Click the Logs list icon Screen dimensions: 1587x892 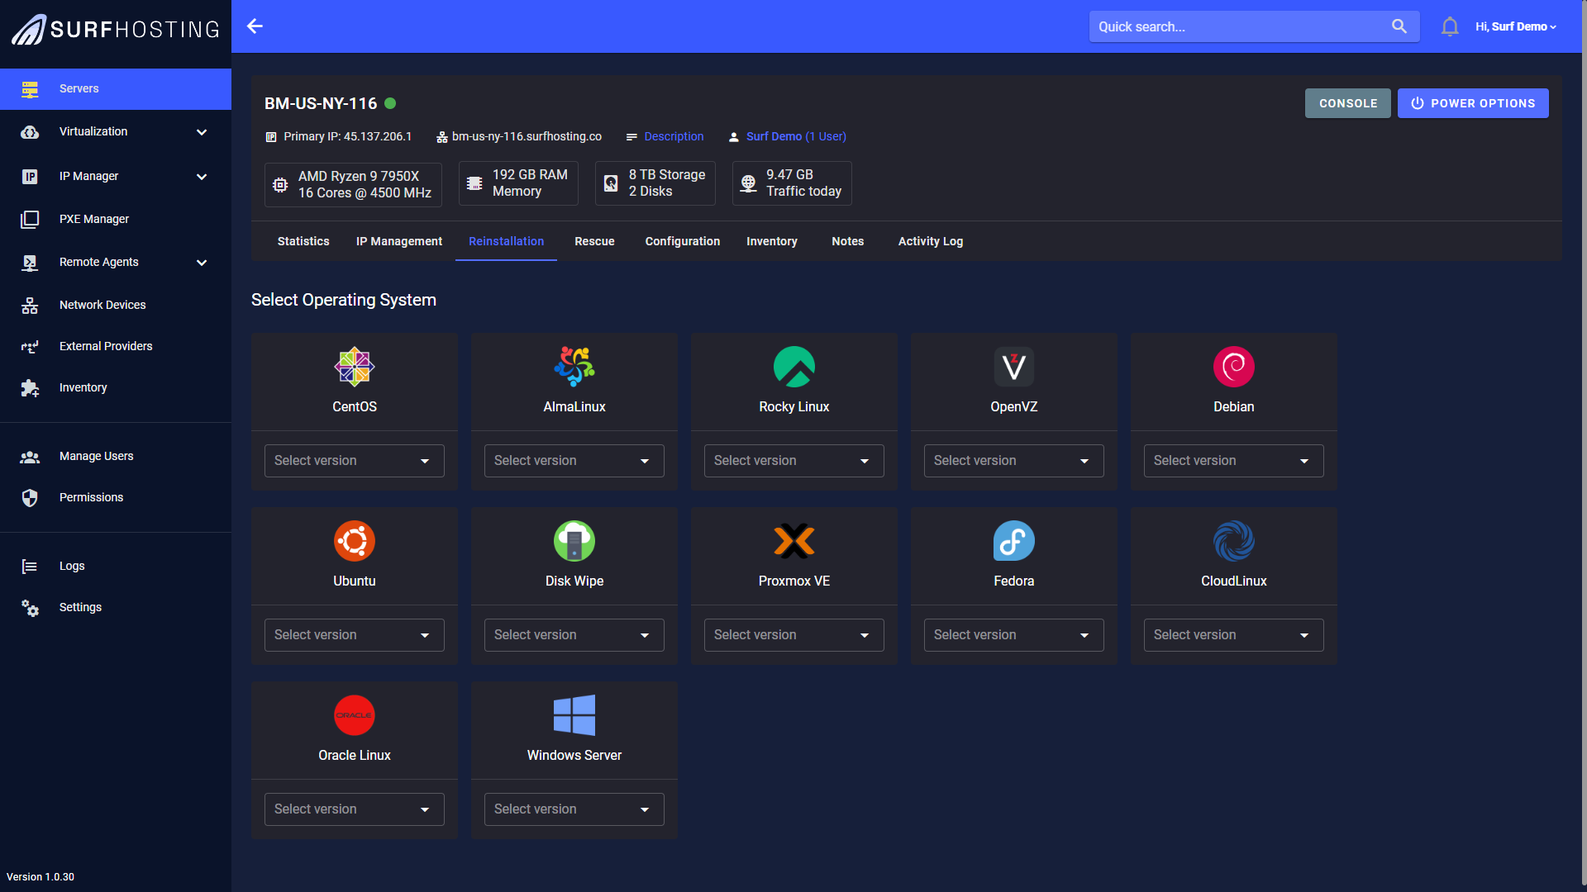(30, 567)
